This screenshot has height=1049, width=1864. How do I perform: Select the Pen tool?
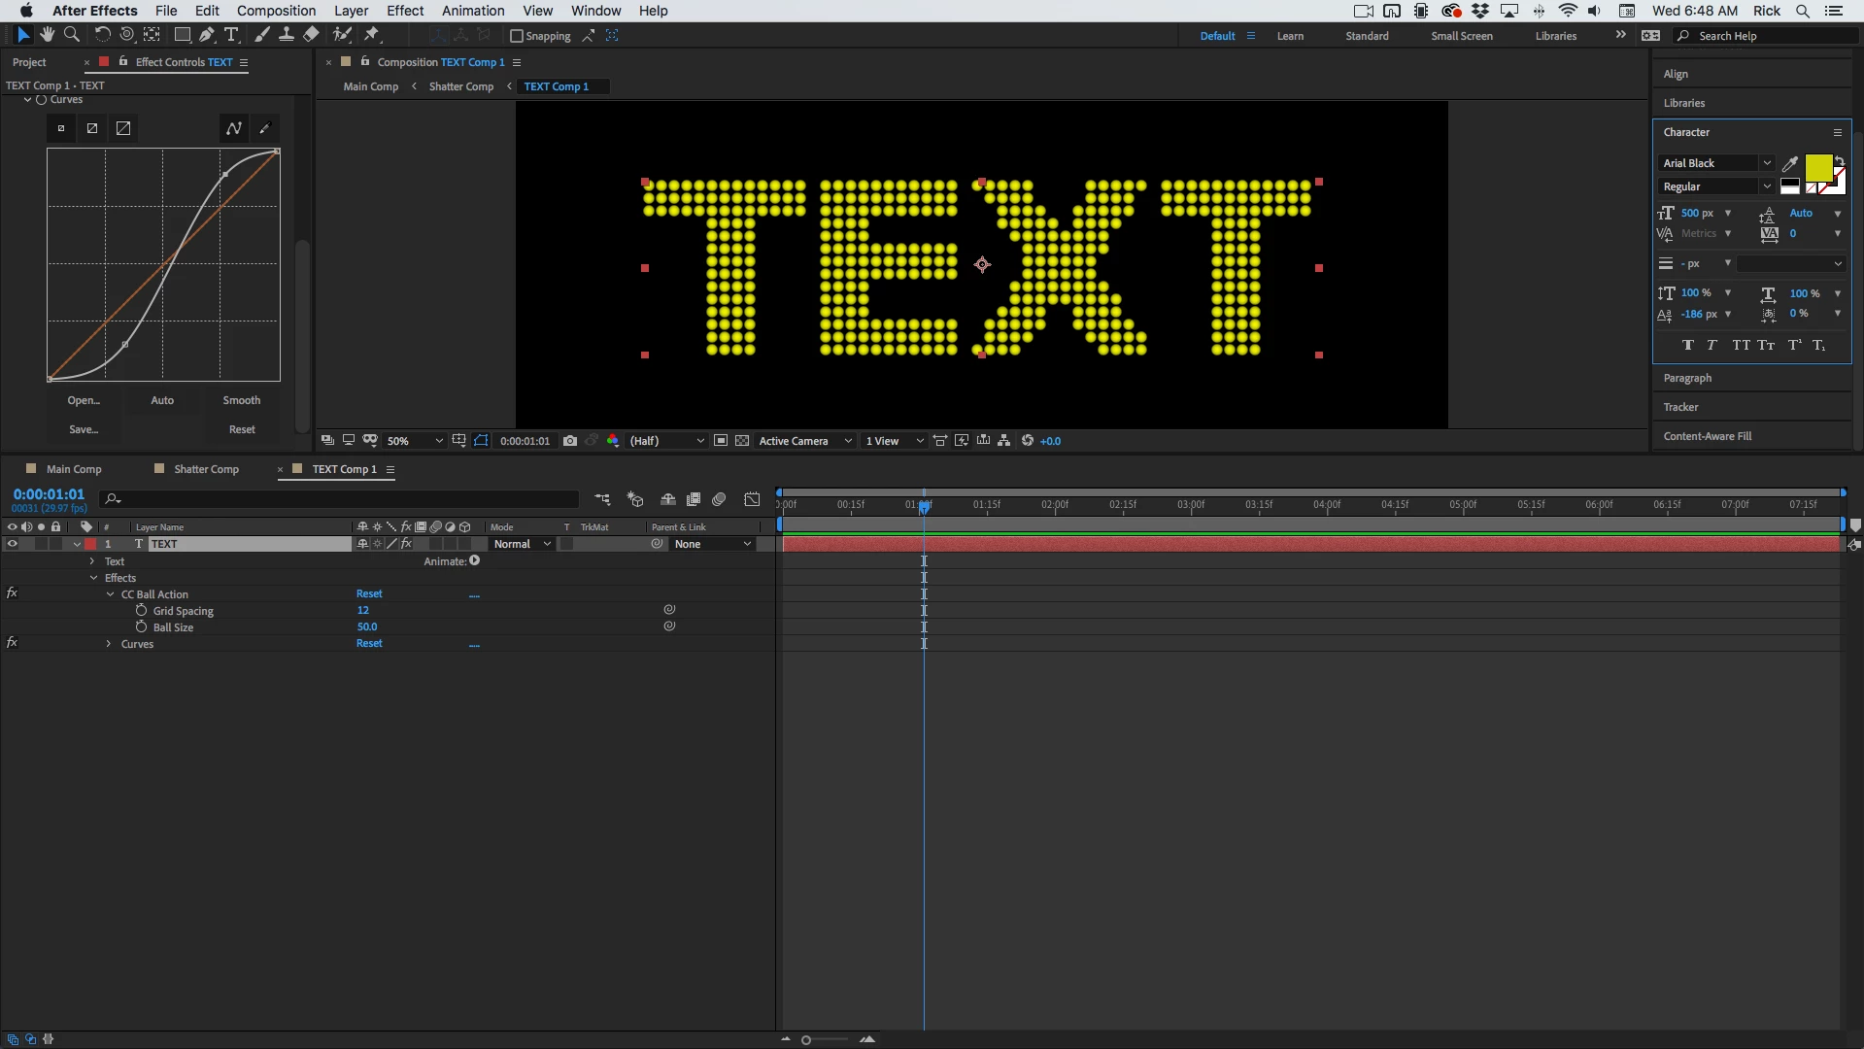coord(207,35)
